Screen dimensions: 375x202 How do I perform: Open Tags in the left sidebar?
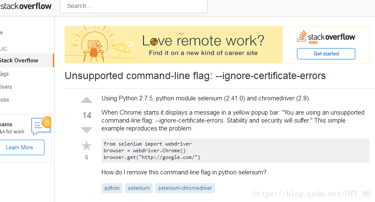point(4,74)
